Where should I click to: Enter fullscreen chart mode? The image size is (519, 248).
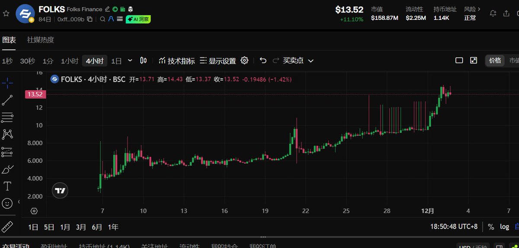click(474, 60)
